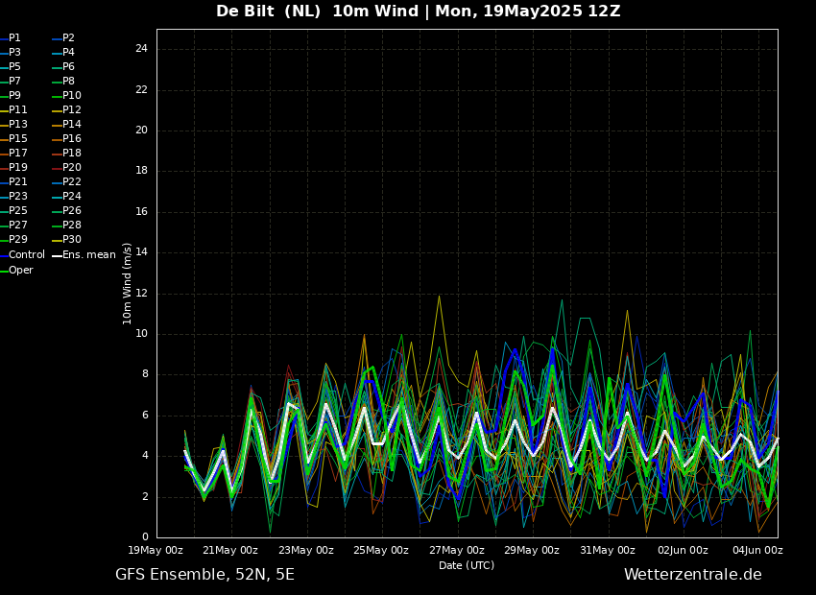Screen dimensions: 816x595
Task: Click the 02Jun 00z x-axis tick label
Action: [683, 550]
